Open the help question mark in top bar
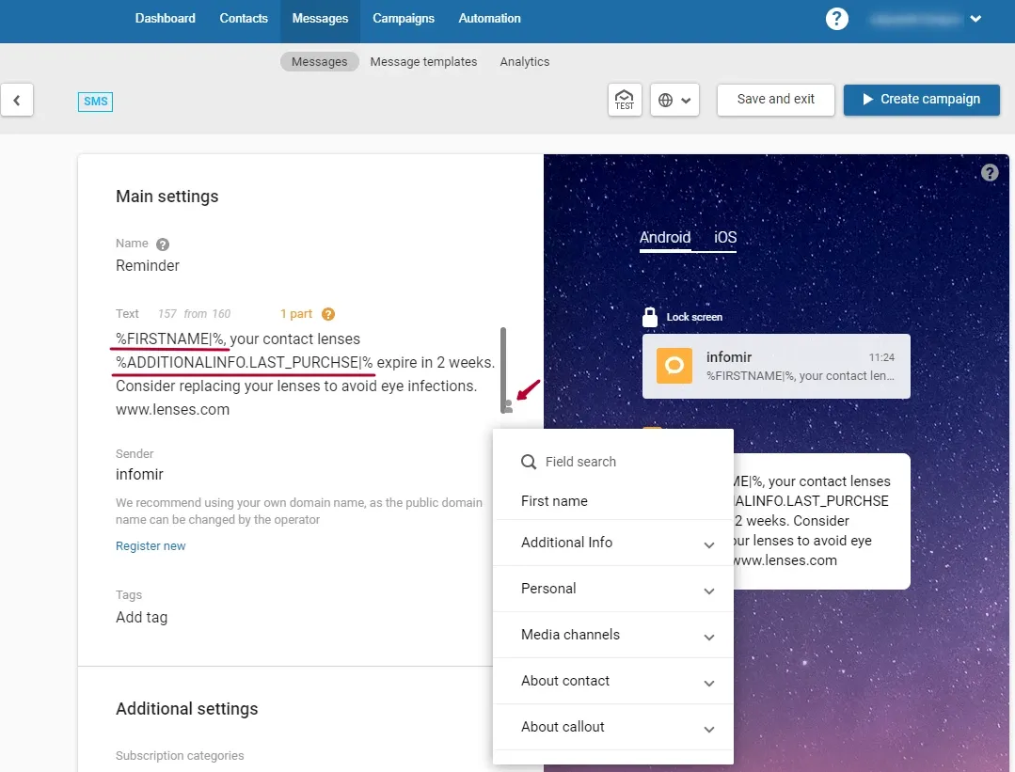The image size is (1015, 772). (x=836, y=19)
